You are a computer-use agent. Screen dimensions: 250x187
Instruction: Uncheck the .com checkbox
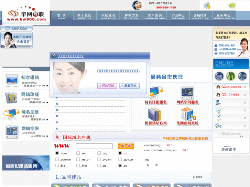tap(57, 153)
